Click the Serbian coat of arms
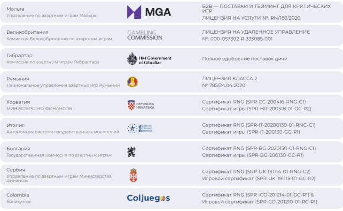The image size is (343, 211). 133,175
